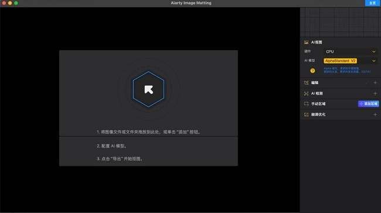Click the AI 抠图 header label

pyautogui.click(x=317, y=43)
